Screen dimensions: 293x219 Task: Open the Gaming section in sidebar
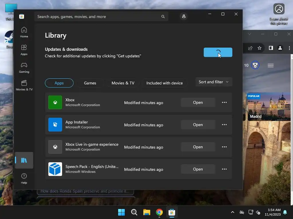[24, 68]
